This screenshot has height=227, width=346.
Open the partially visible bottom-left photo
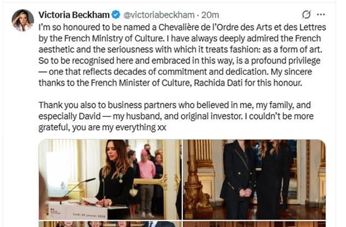point(109,224)
